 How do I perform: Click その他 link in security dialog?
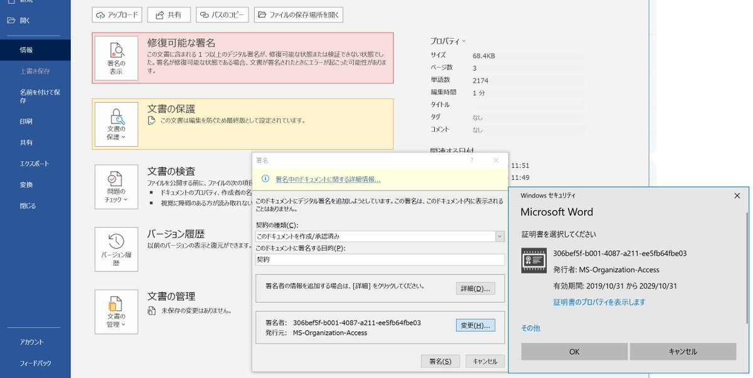tap(530, 328)
